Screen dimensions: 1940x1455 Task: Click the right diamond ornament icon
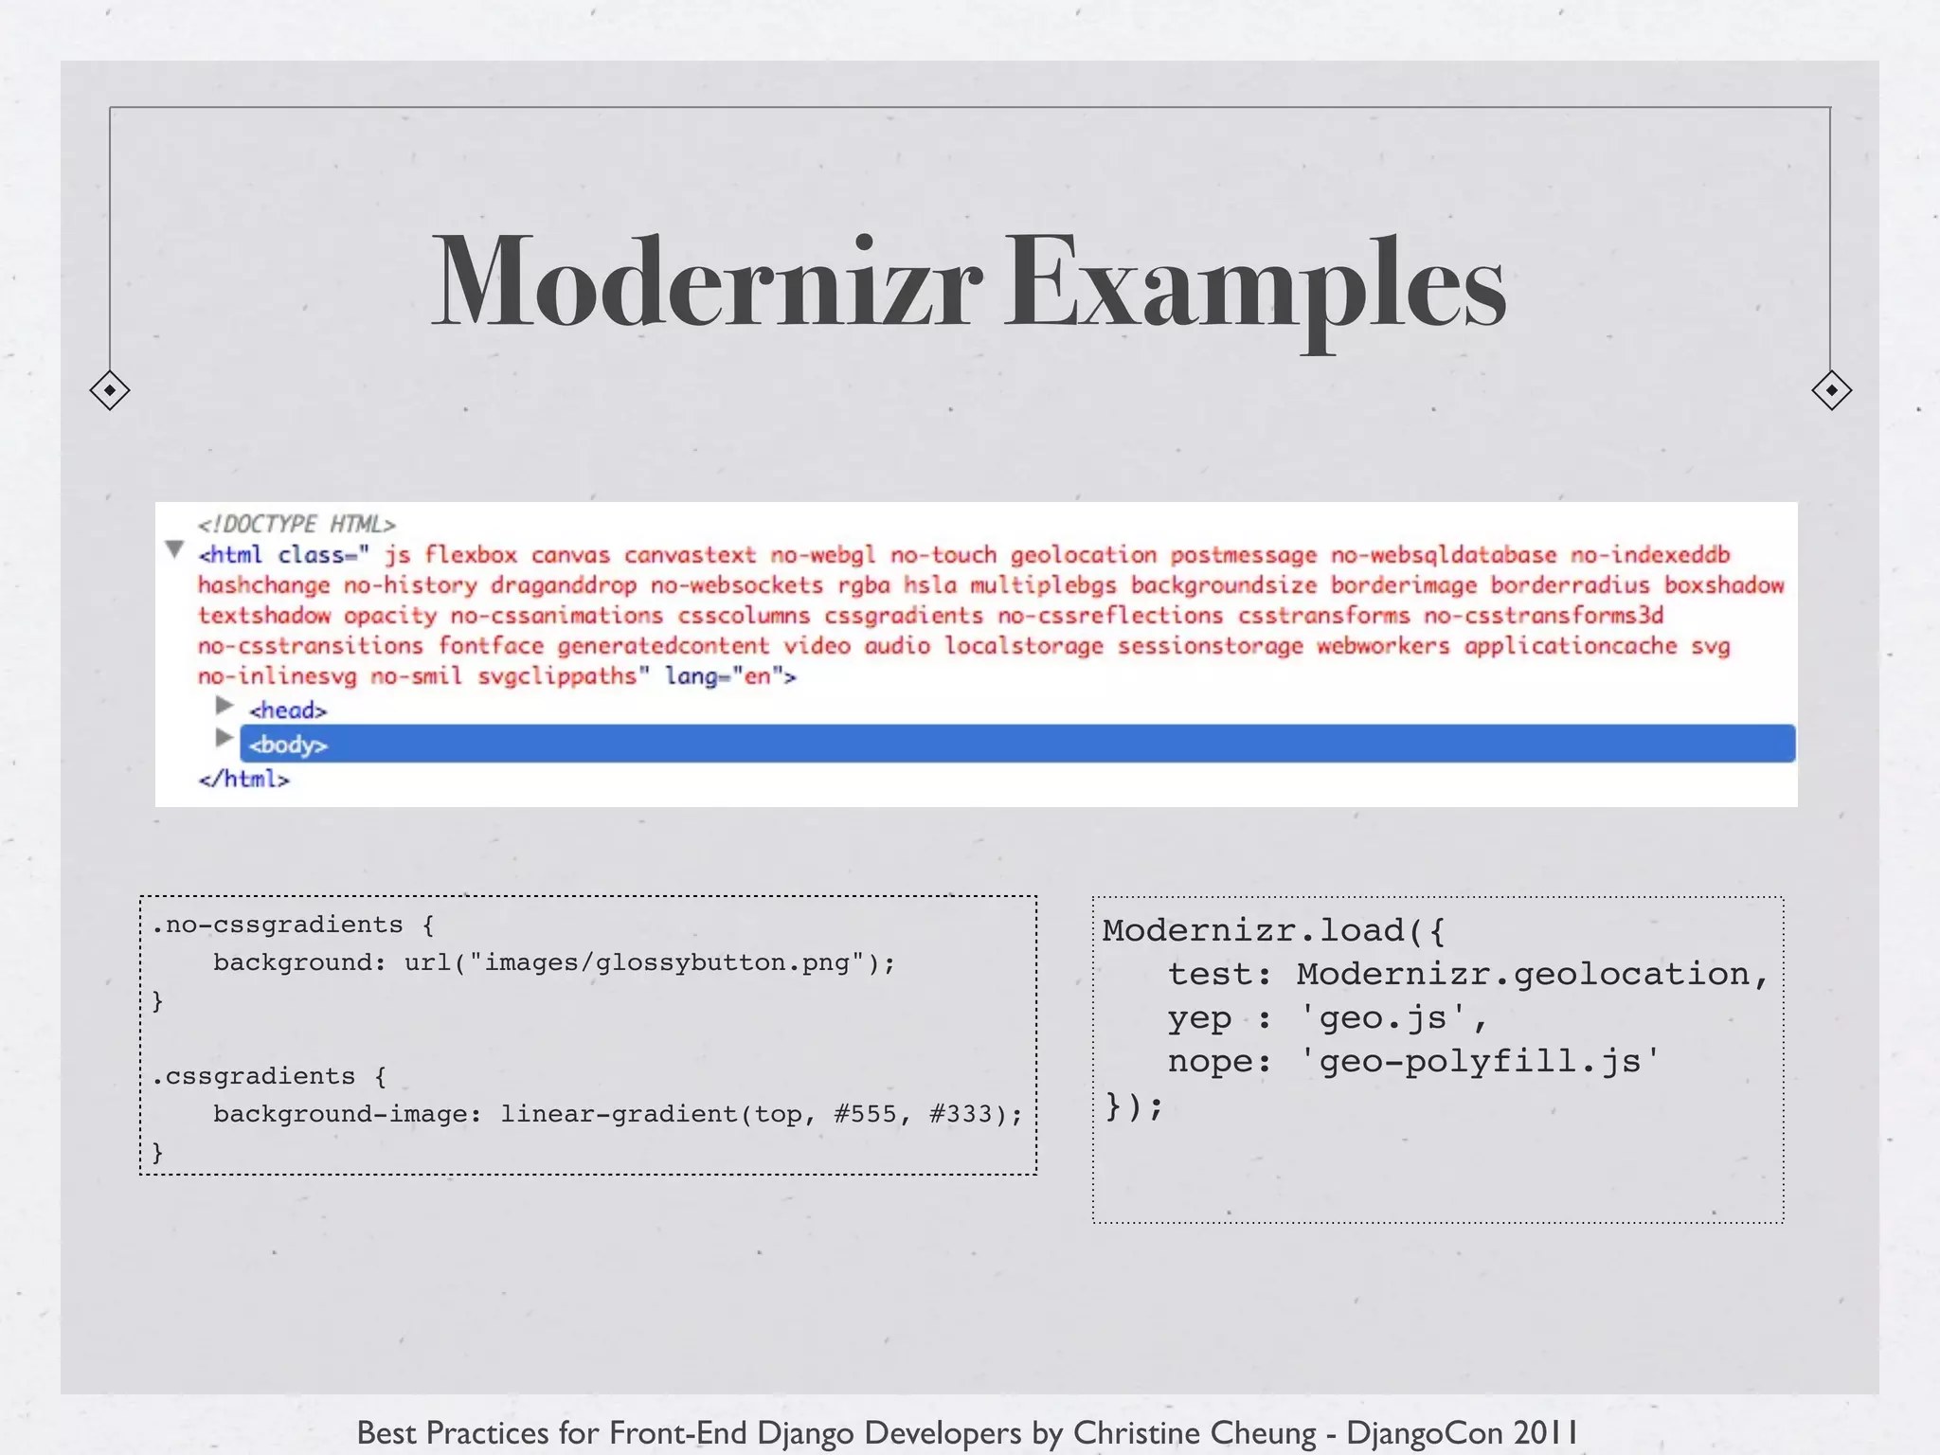pyautogui.click(x=1831, y=390)
